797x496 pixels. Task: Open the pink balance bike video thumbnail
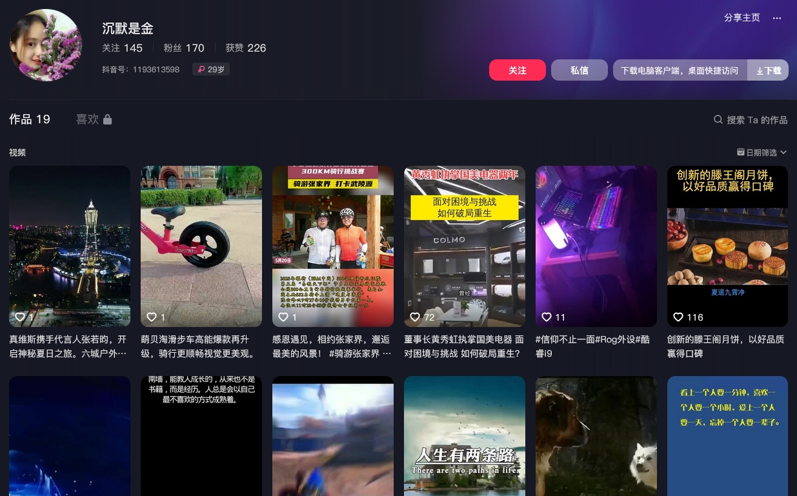(201, 246)
